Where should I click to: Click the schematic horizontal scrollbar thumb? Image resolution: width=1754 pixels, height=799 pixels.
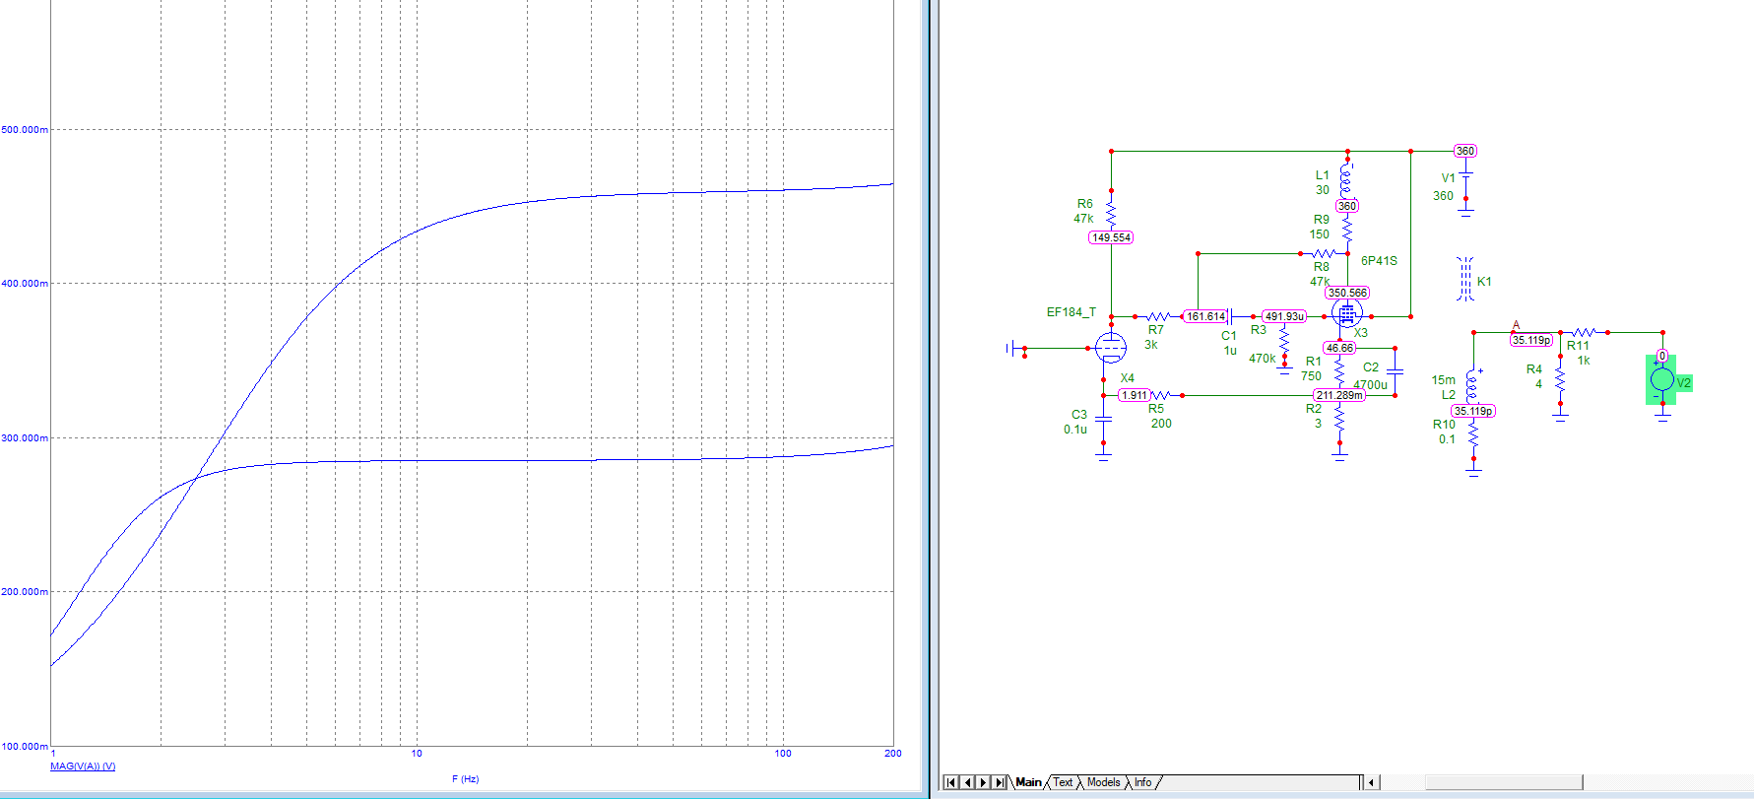point(1503,782)
